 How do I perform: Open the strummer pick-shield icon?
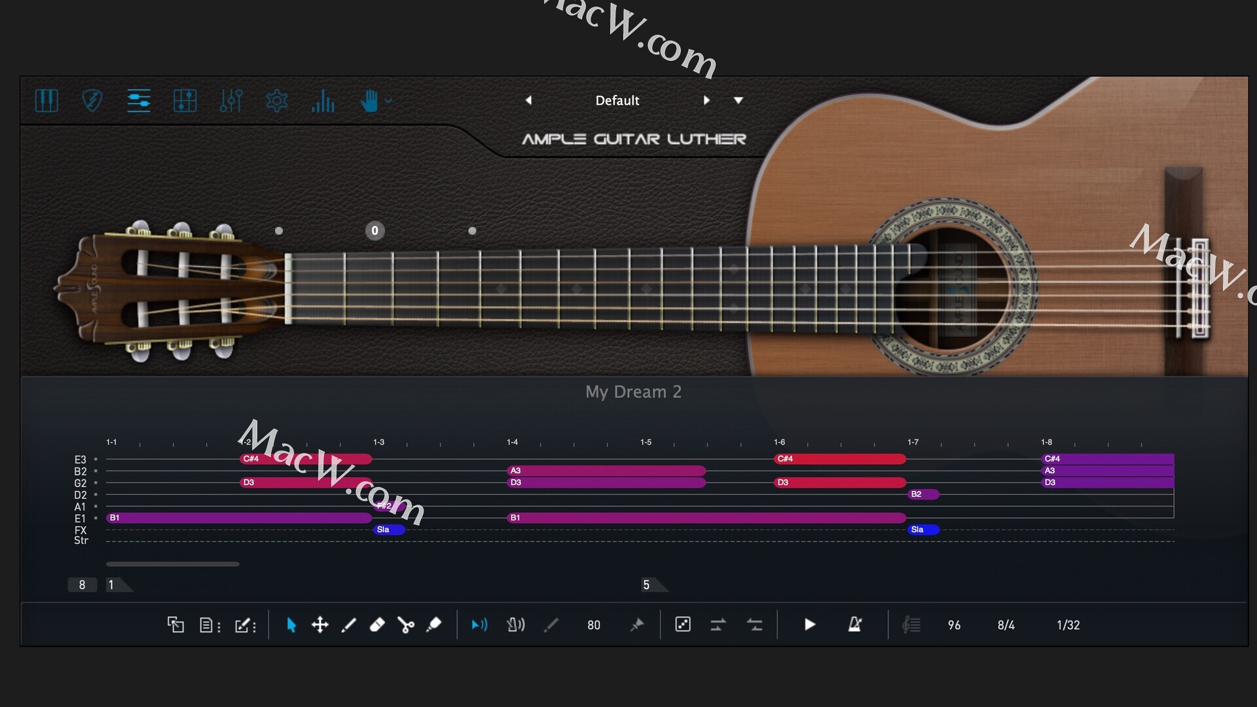pos(92,101)
